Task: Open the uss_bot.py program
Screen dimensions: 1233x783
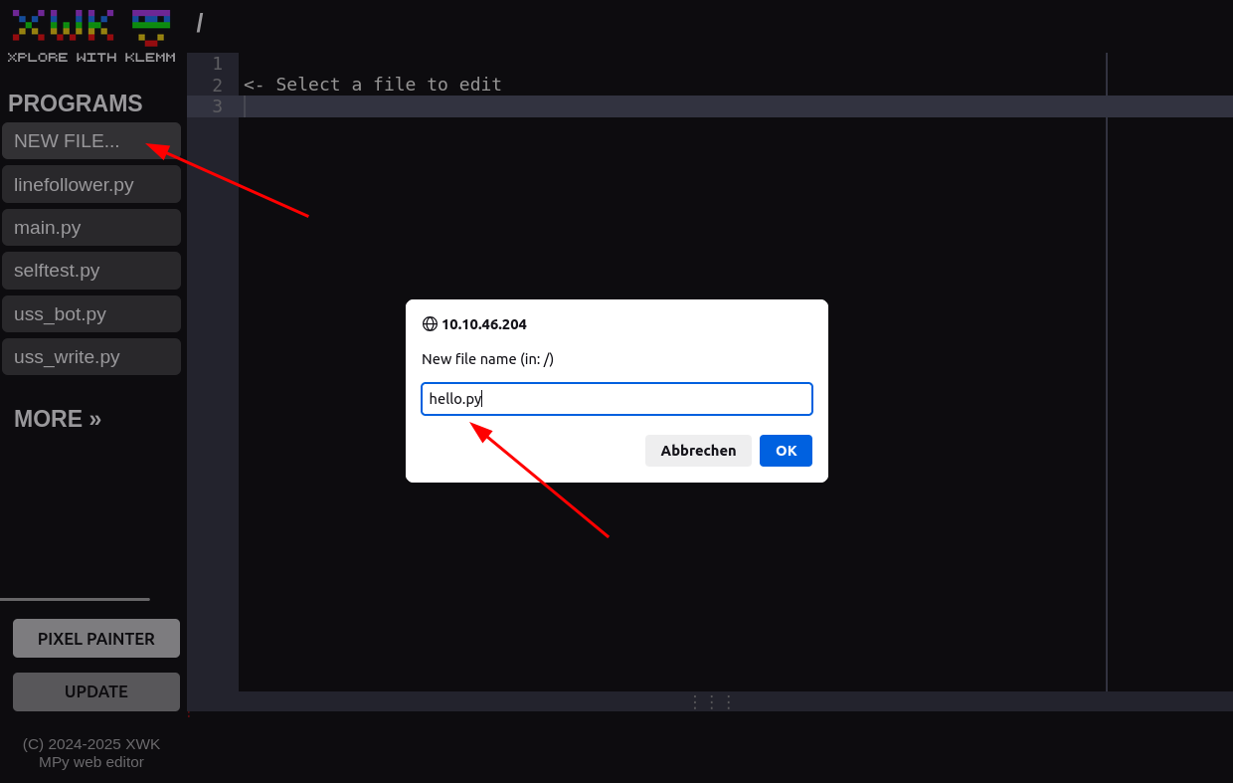Action: coord(91,314)
